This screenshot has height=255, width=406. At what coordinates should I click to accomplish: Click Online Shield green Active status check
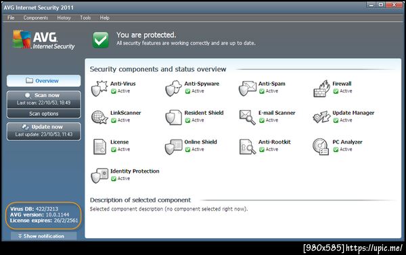coord(187,150)
